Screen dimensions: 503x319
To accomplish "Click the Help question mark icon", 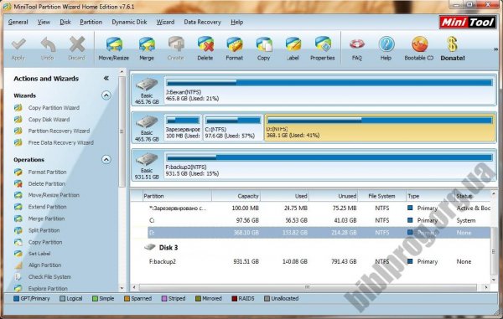I will point(386,44).
